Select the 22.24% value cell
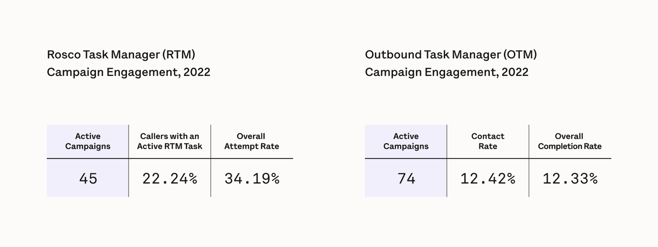This screenshot has height=247, width=658. tap(170, 179)
